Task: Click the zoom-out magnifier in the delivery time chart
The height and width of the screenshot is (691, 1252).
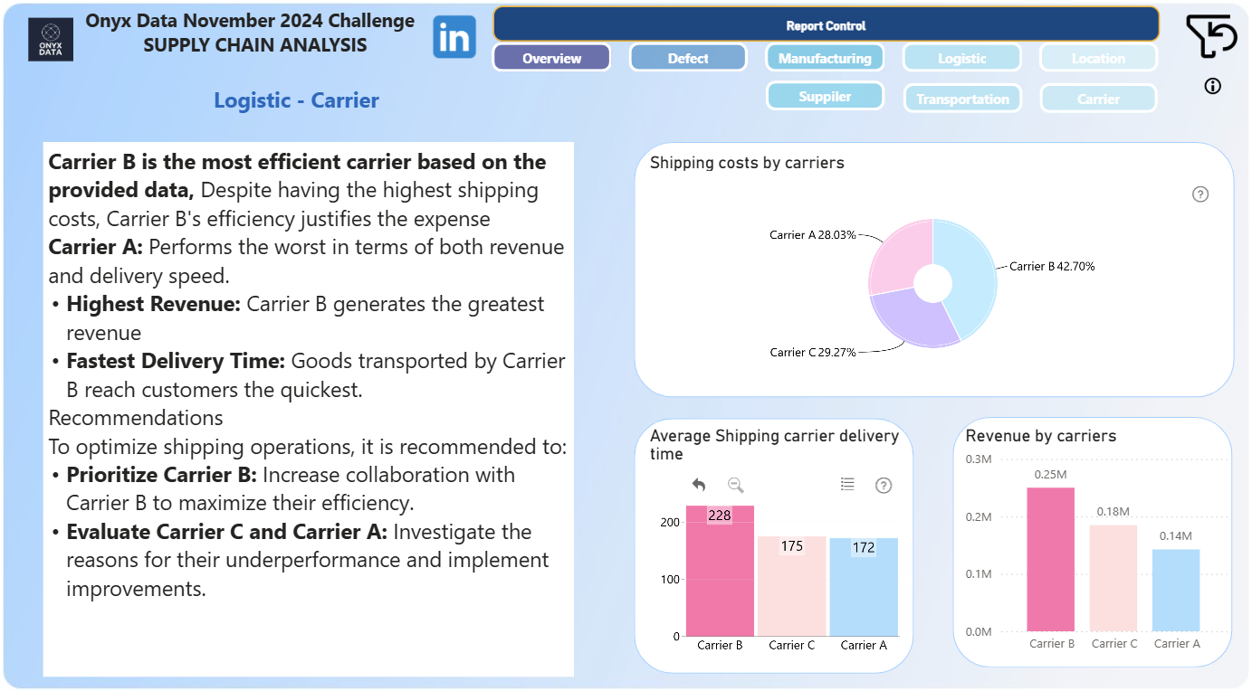Action: 736,485
